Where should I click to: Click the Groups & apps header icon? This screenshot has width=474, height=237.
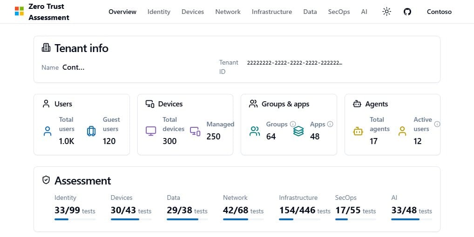pos(253,104)
